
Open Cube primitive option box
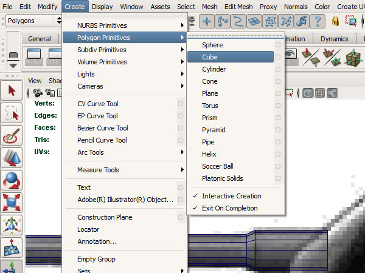[x=278, y=57]
